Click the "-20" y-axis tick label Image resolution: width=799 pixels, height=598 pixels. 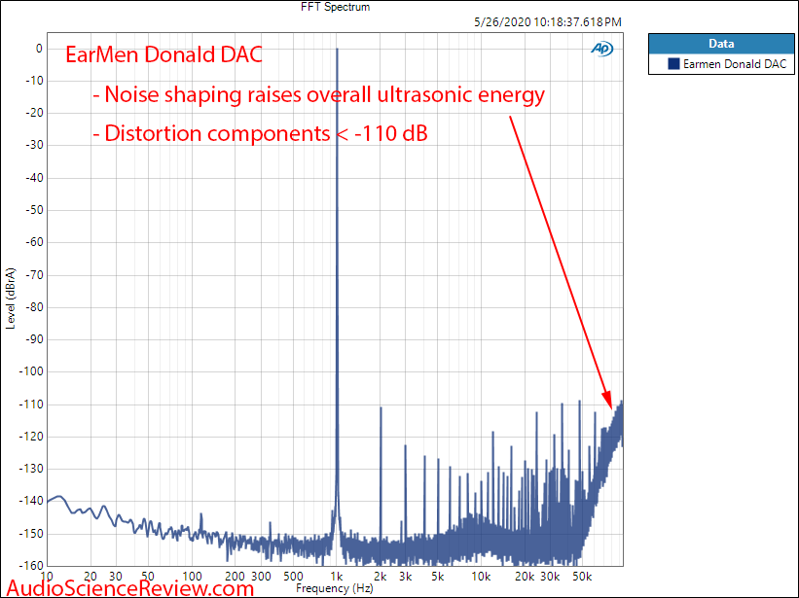(x=35, y=113)
